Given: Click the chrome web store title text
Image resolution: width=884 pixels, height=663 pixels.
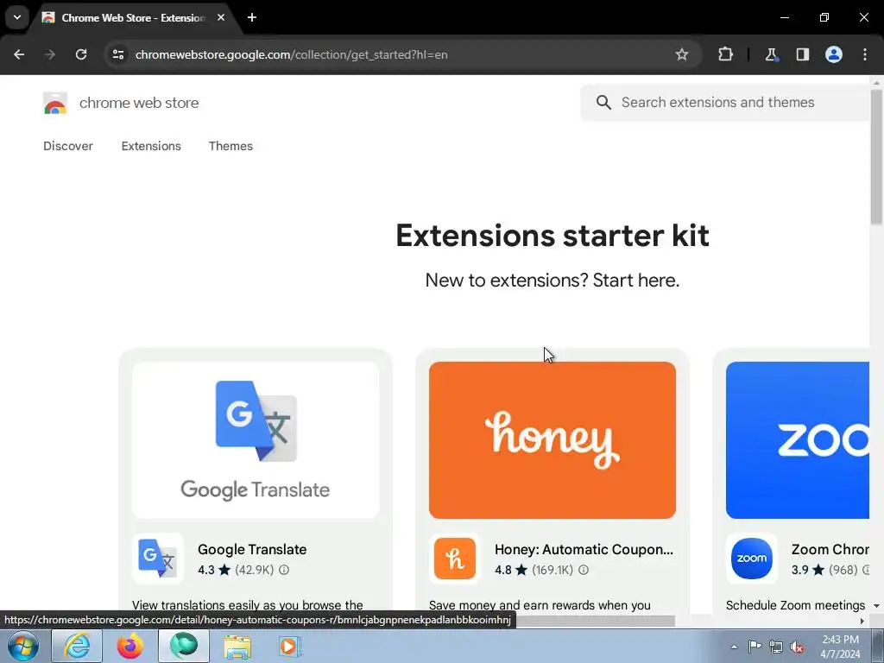Looking at the screenshot, I should pyautogui.click(x=139, y=104).
